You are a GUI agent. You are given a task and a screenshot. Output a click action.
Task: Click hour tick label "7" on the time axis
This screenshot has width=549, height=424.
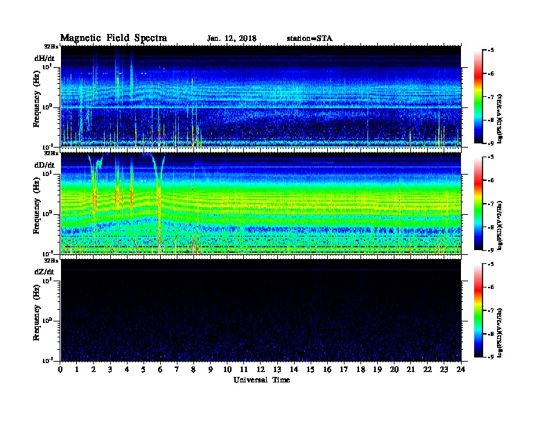click(177, 369)
